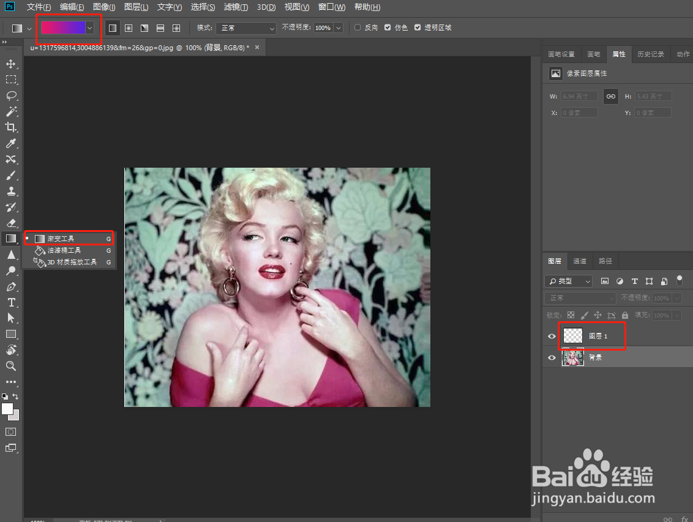Select the Brush tool
The width and height of the screenshot is (693, 522).
(11, 175)
